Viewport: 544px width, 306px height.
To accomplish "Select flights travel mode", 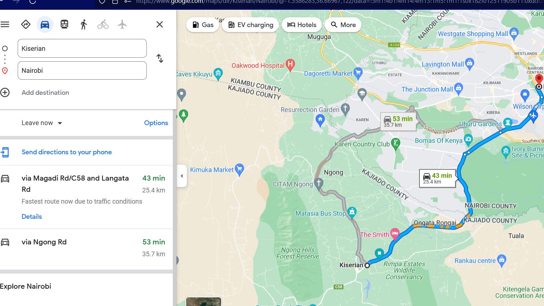I will coord(122,25).
